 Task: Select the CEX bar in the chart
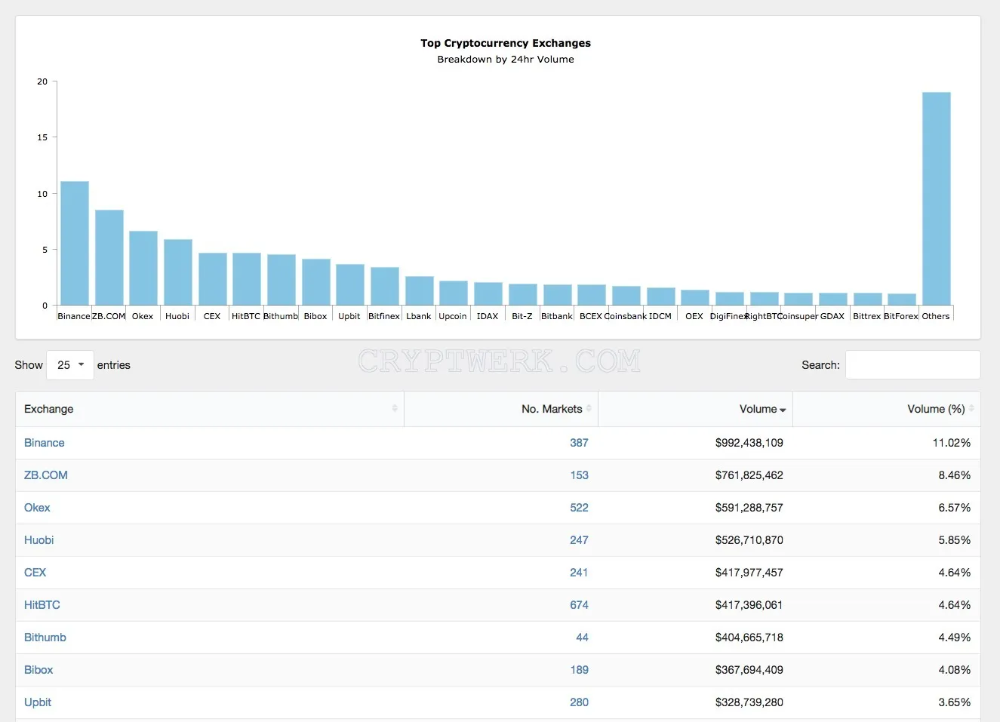click(213, 279)
